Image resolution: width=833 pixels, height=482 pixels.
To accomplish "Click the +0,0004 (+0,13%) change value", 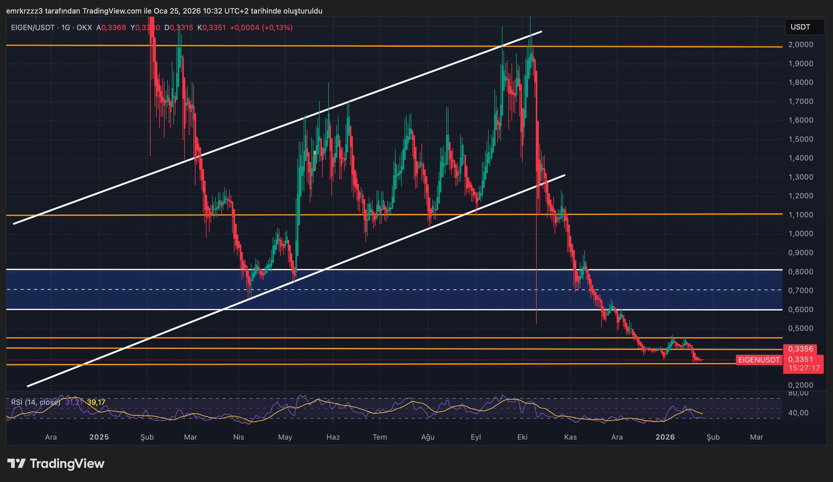I will coord(261,28).
